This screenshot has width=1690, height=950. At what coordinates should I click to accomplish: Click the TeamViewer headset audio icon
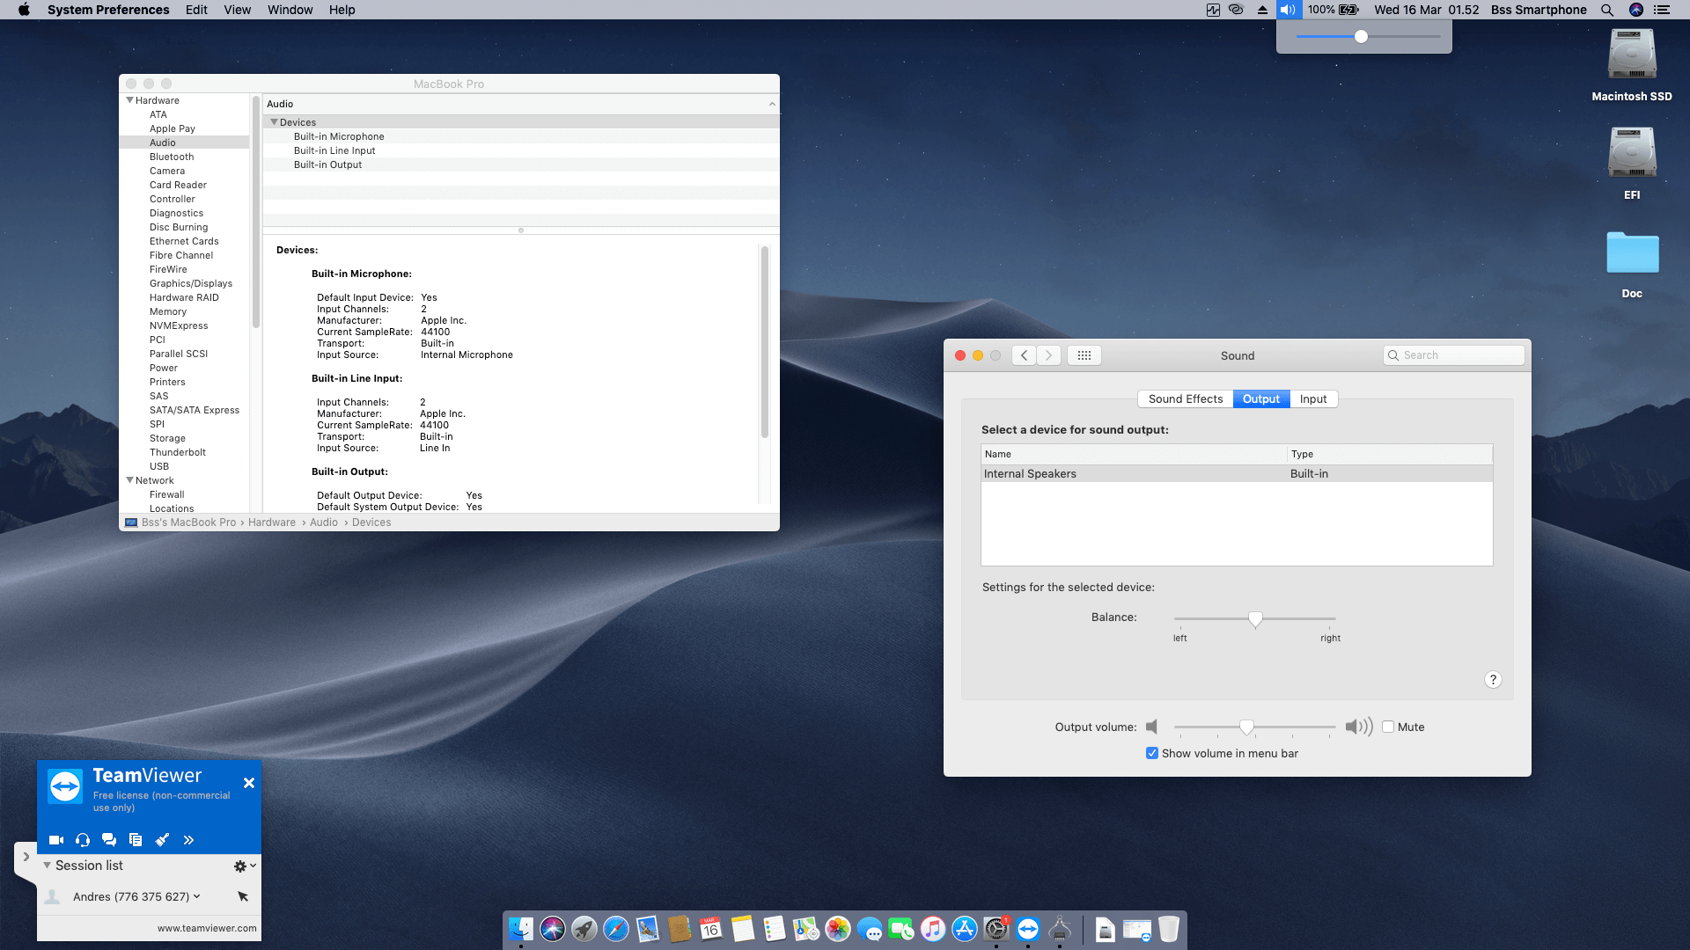[83, 840]
